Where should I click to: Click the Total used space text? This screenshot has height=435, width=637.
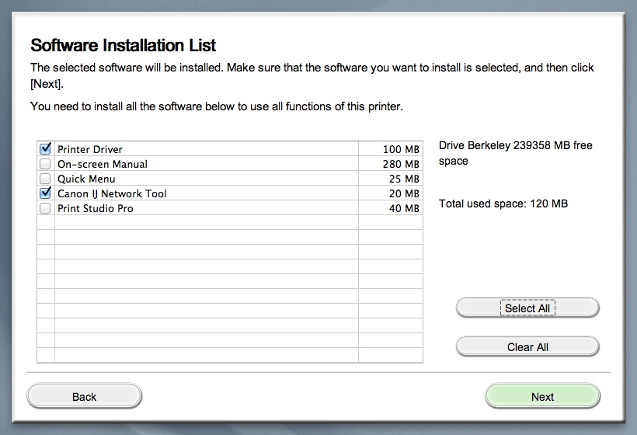(503, 204)
